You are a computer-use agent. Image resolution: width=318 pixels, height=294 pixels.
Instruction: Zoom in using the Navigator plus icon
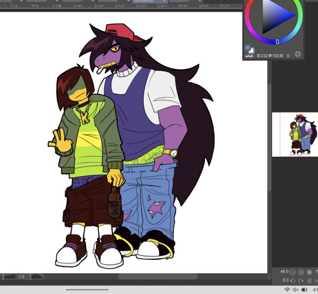click(301, 272)
